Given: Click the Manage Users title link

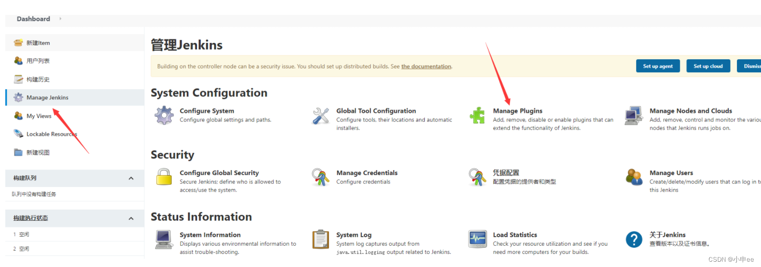Looking at the screenshot, I should click(671, 173).
